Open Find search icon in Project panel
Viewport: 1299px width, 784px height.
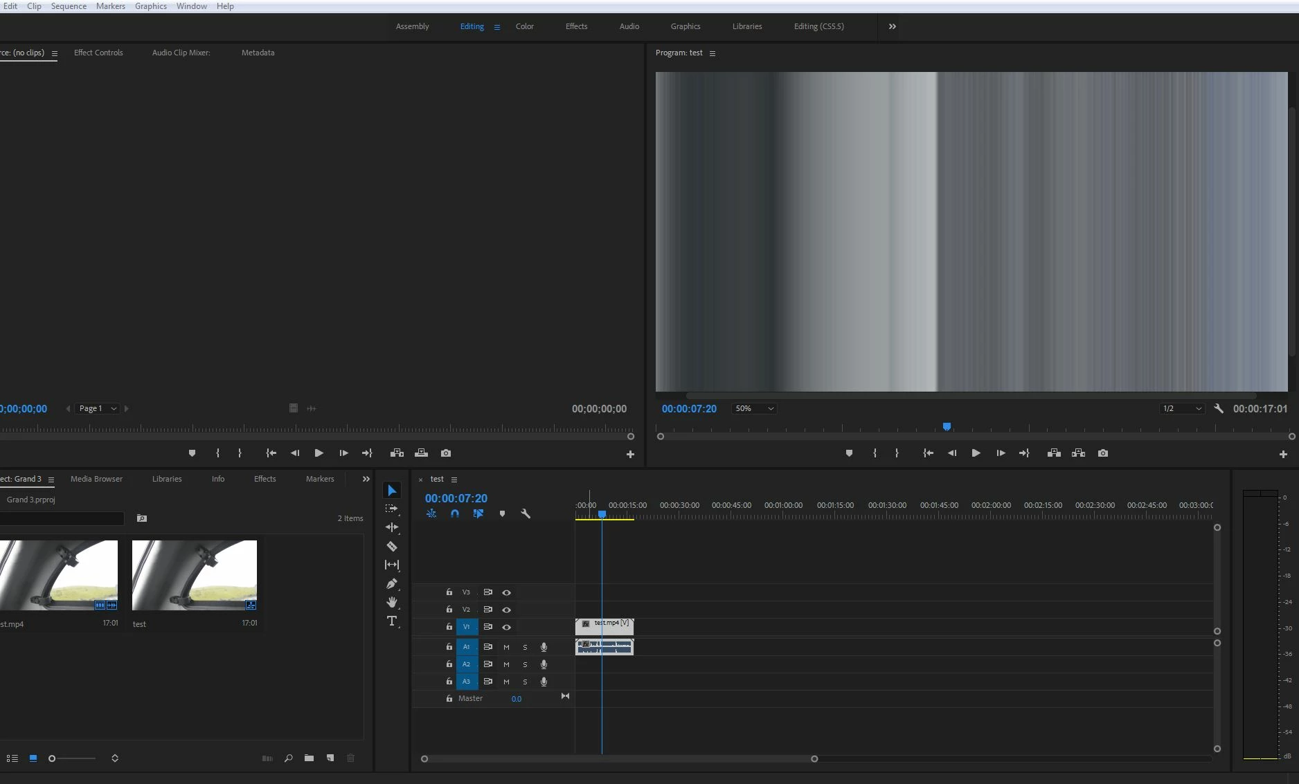pyautogui.click(x=288, y=758)
